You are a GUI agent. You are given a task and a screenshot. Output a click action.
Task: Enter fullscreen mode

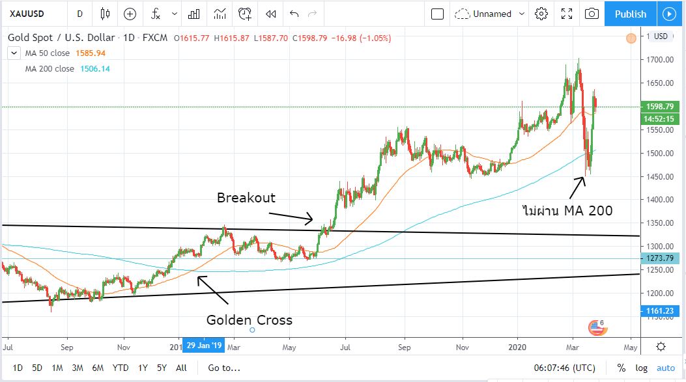pyautogui.click(x=567, y=14)
